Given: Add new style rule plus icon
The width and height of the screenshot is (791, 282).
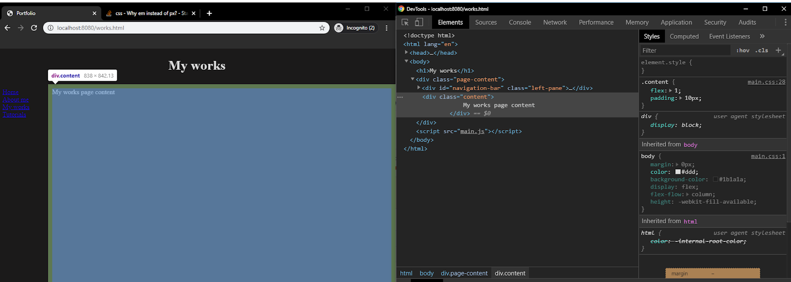Looking at the screenshot, I should click(778, 50).
